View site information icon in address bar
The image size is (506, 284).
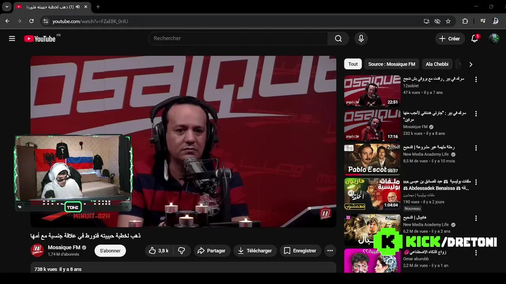[x=45, y=21]
